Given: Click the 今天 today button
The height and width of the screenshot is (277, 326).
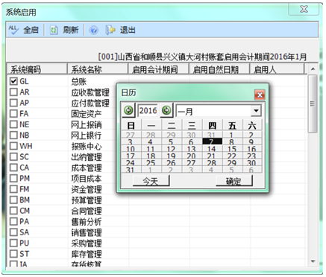Looking at the screenshot, I should pos(151,181).
